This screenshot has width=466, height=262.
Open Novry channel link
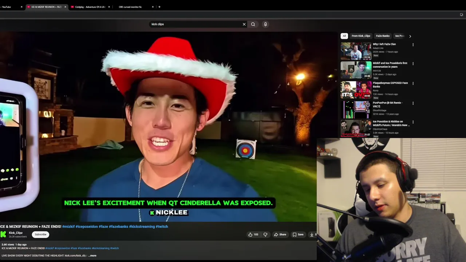376,91
